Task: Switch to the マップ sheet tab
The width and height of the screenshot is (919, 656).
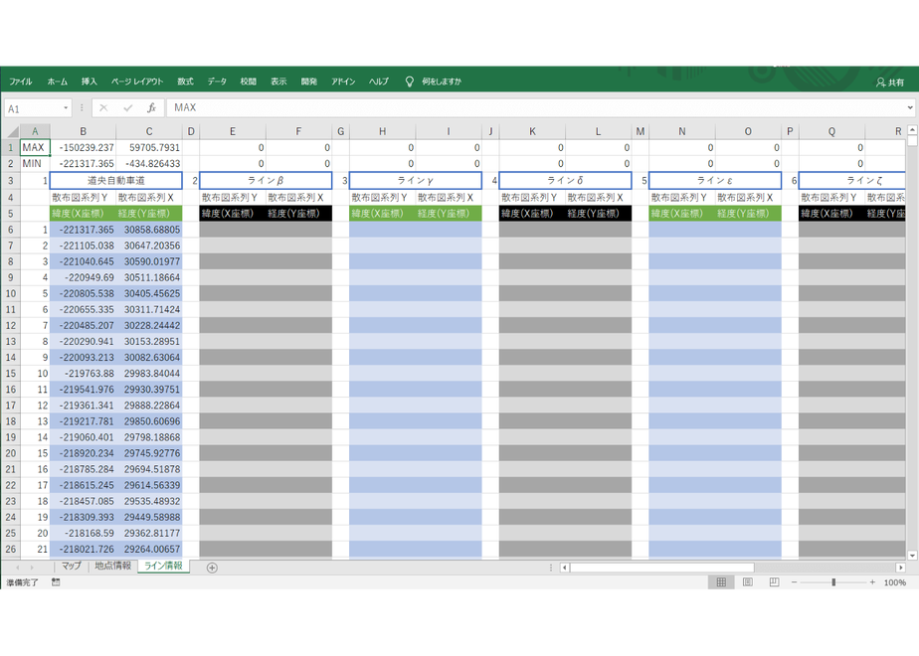Action: point(71,566)
